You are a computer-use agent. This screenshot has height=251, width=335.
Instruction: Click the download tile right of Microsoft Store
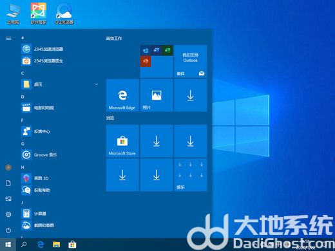coord(157,141)
